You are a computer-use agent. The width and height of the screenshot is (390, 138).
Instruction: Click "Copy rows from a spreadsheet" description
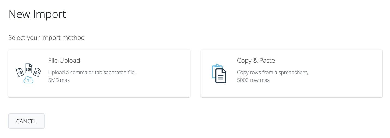[x=272, y=73]
